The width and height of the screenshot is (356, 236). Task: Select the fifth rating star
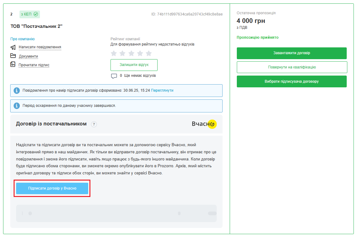[x=149, y=53]
